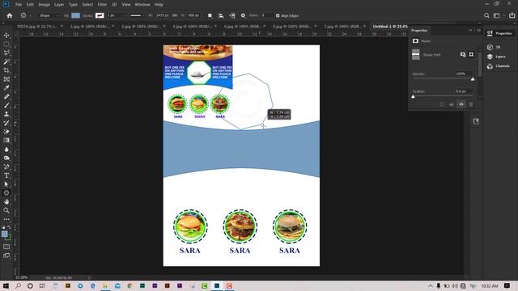The image size is (518, 291).
Task: Change the screen mode button
Action: pyautogui.click(x=6, y=255)
